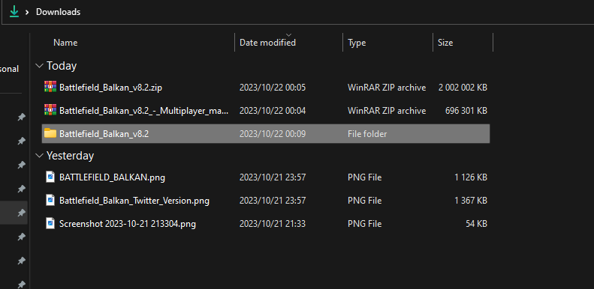
Task: Sort by the Date modified column header
Action: [267, 43]
